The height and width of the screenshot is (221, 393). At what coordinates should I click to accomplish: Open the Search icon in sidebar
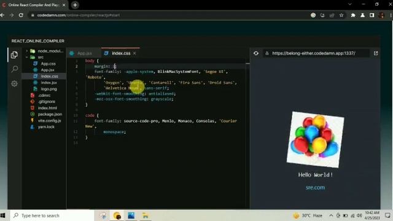point(15,69)
